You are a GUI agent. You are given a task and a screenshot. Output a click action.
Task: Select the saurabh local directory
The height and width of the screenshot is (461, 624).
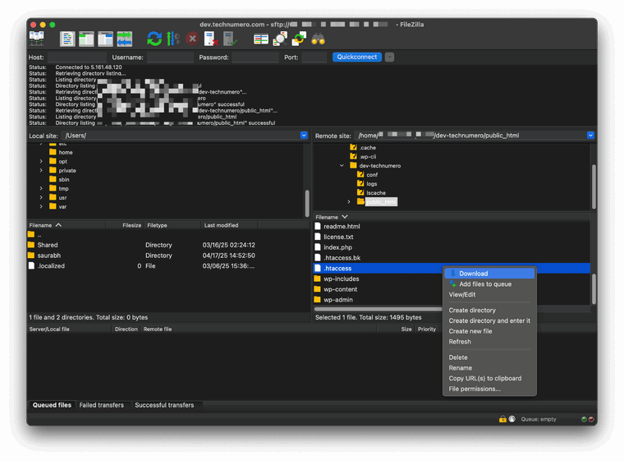[49, 256]
